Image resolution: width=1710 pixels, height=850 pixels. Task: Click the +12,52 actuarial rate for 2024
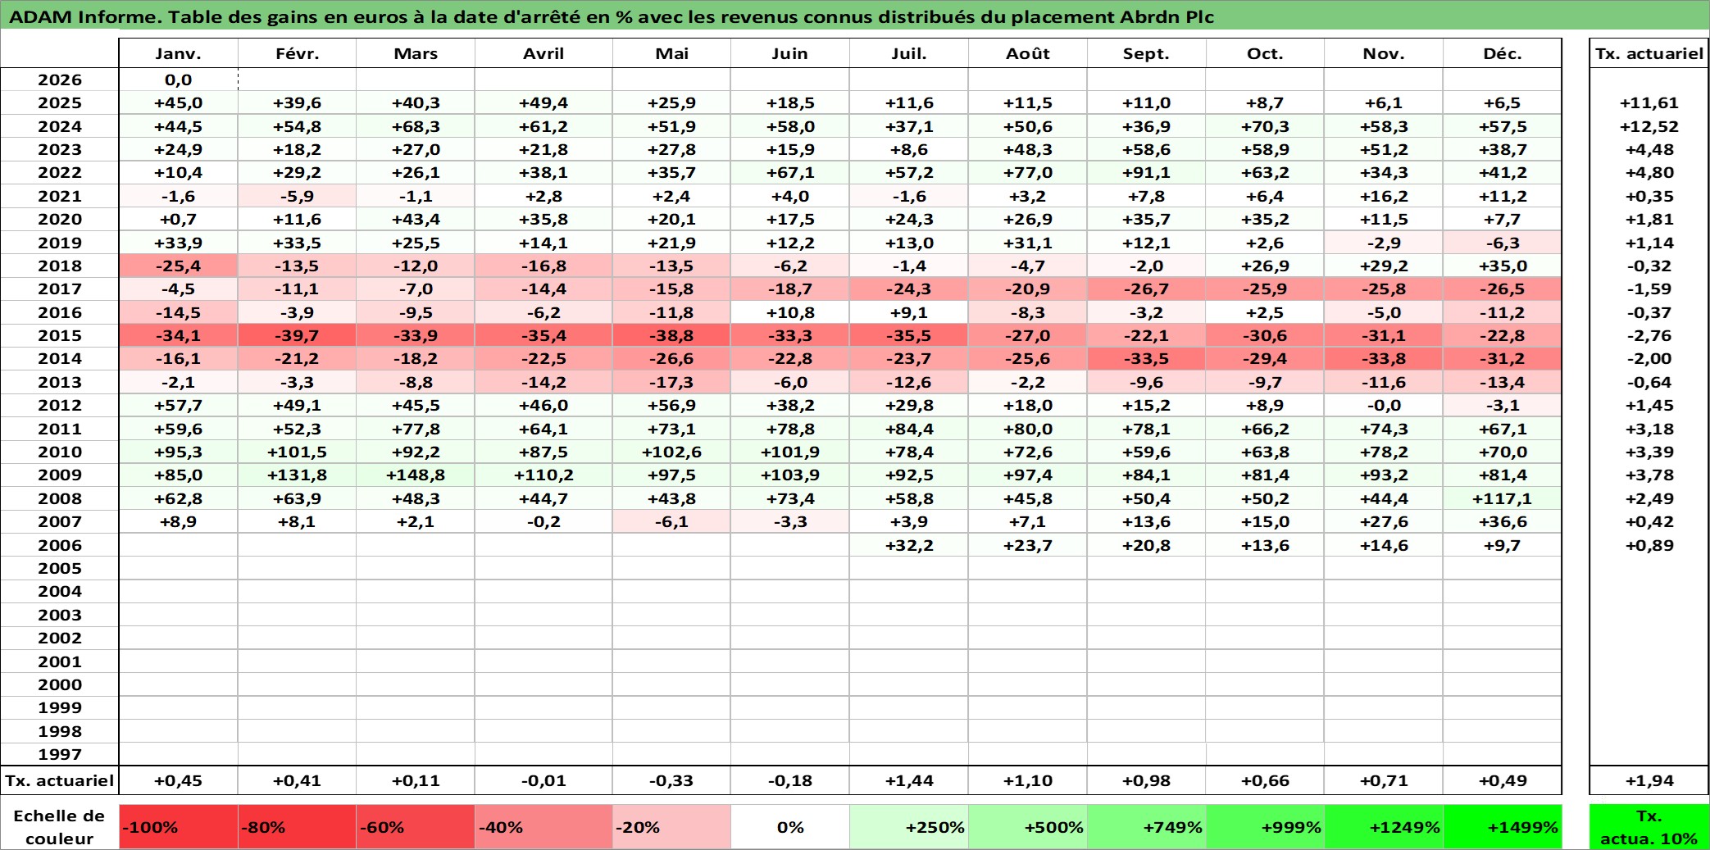pos(1649,126)
